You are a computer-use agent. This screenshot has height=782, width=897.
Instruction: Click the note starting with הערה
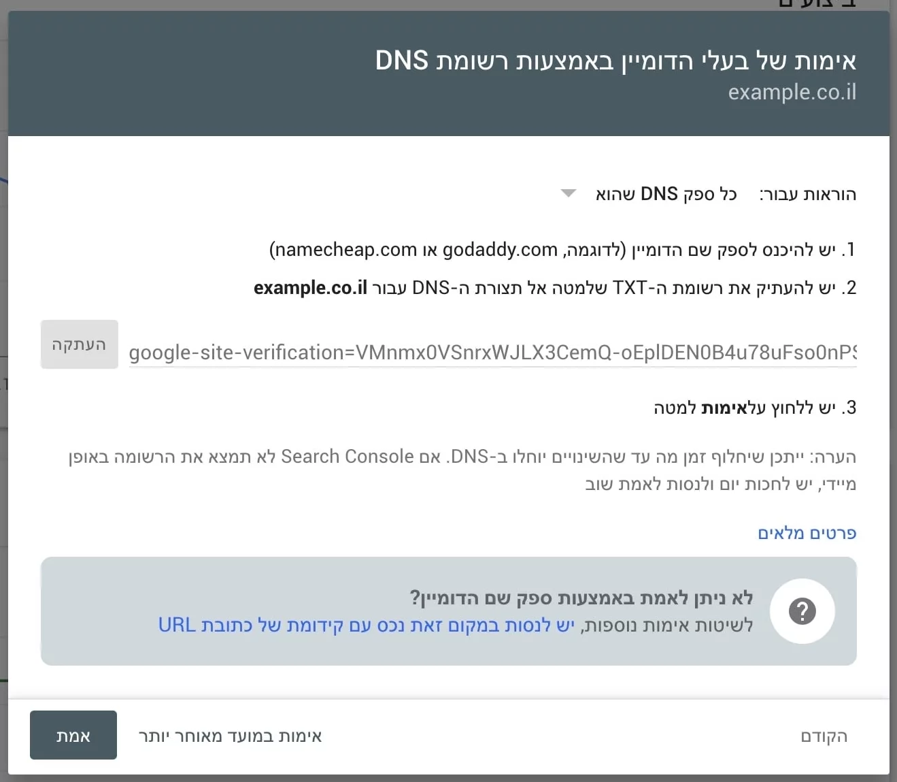click(x=462, y=470)
